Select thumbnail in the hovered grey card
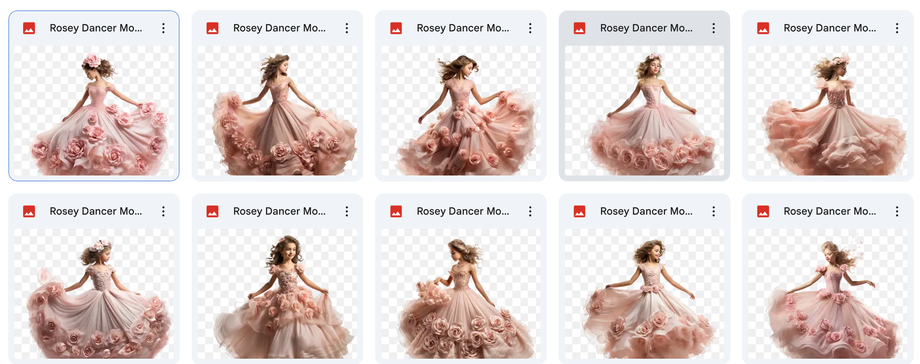This screenshot has width=920, height=364. [x=644, y=110]
